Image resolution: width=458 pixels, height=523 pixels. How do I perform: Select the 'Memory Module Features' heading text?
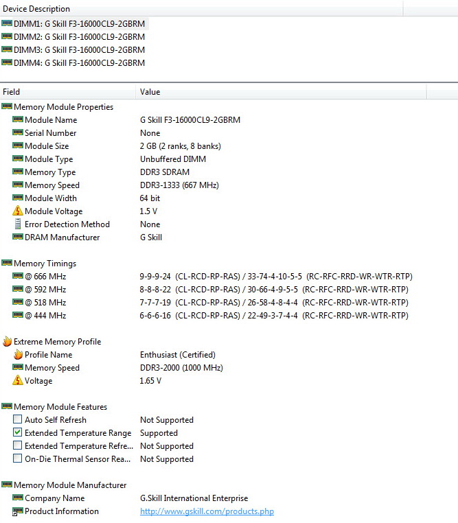60,407
